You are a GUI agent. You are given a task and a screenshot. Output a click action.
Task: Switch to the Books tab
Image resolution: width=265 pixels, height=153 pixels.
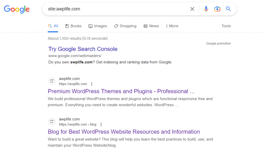[73, 26]
